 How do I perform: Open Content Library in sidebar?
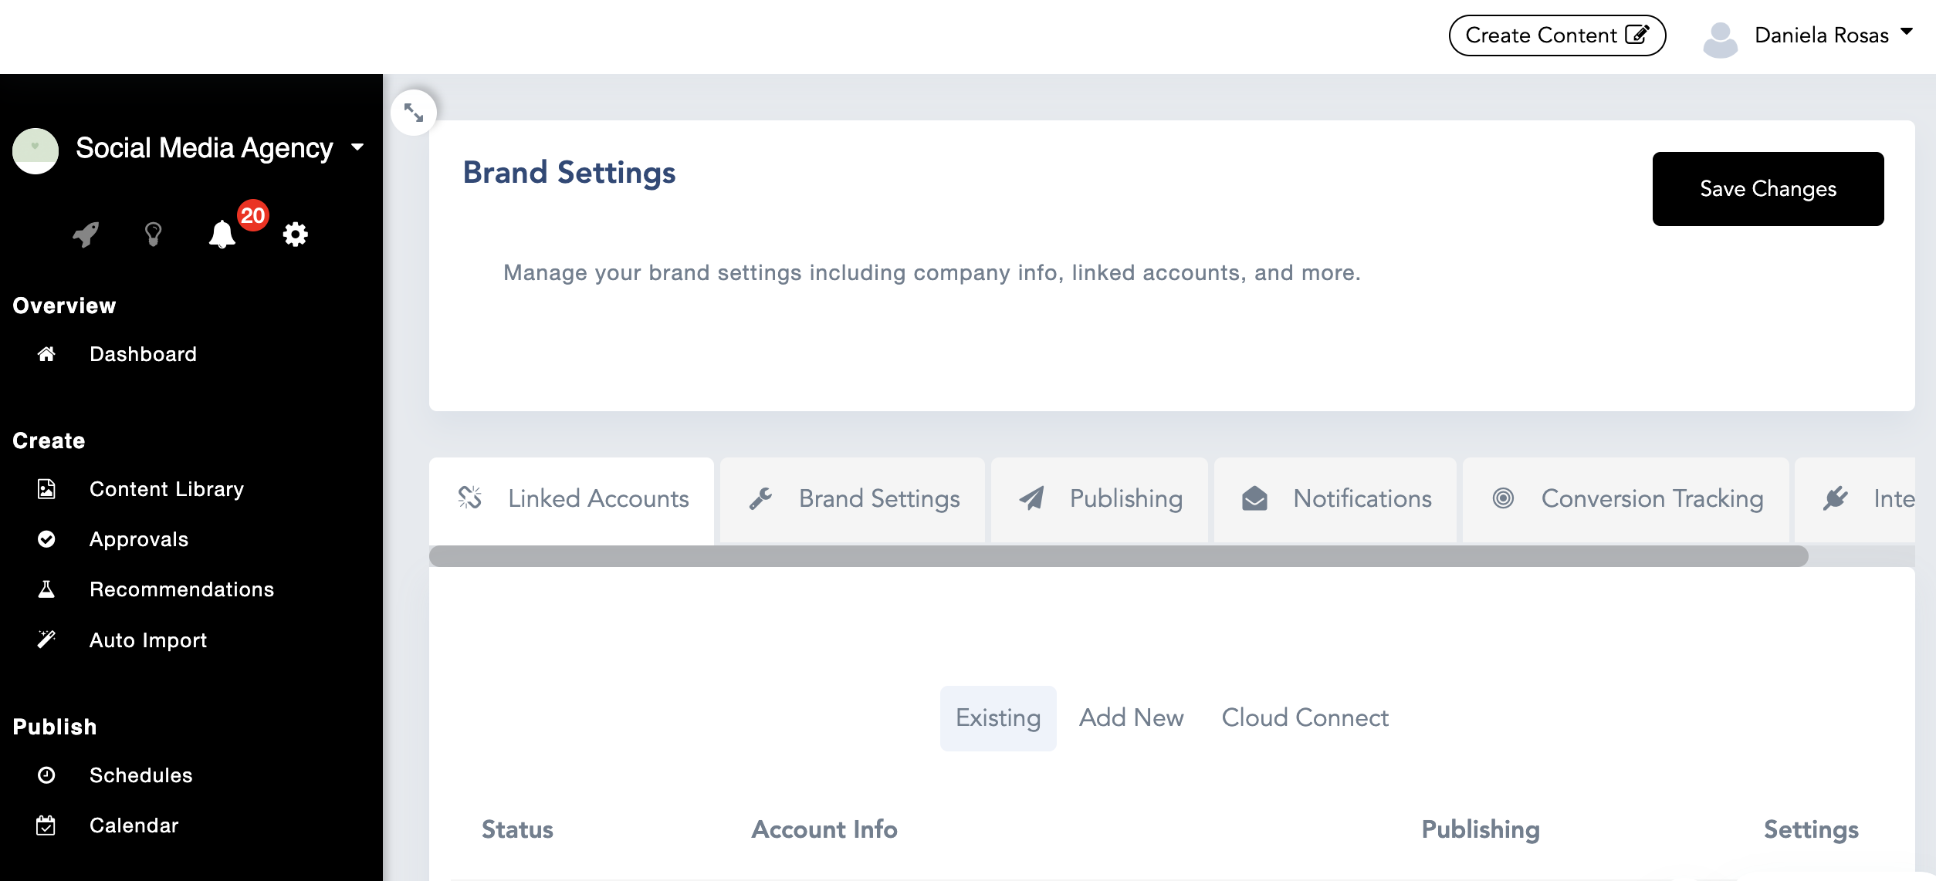click(x=166, y=489)
